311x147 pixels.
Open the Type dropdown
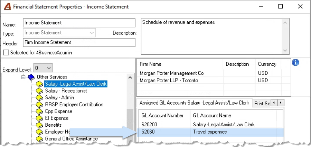[x=92, y=33]
